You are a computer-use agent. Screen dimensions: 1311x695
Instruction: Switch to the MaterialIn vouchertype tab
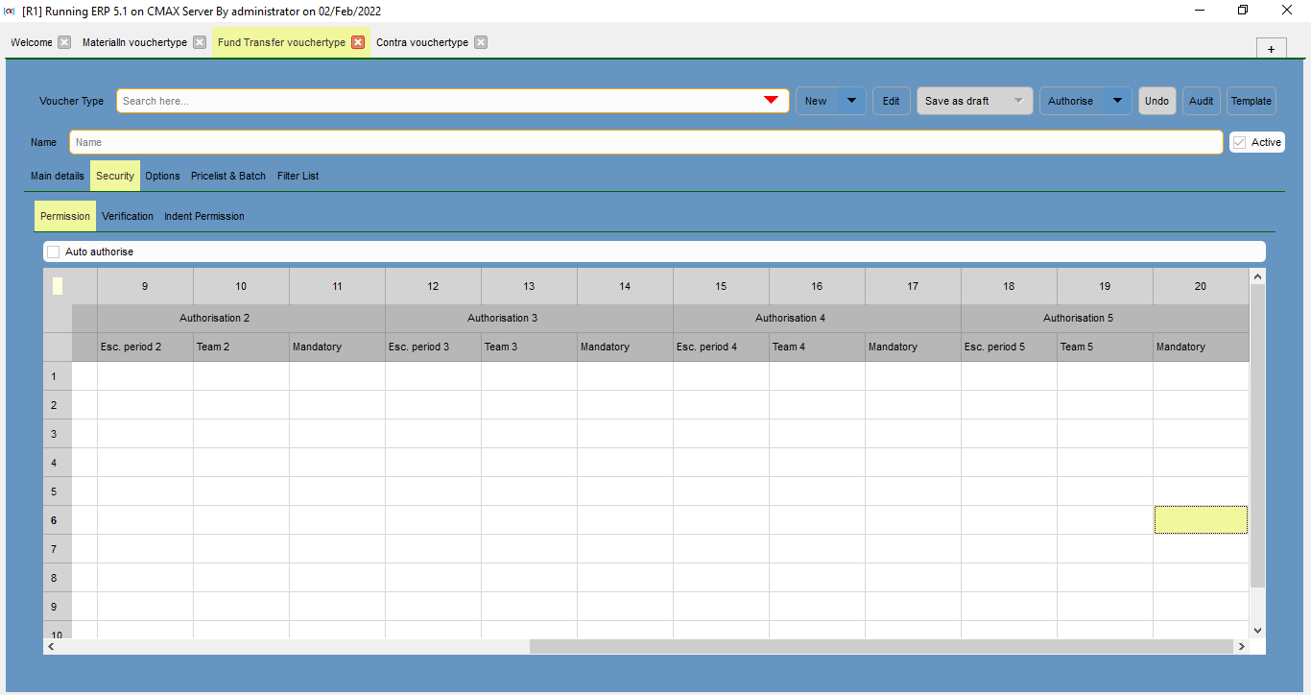point(134,42)
